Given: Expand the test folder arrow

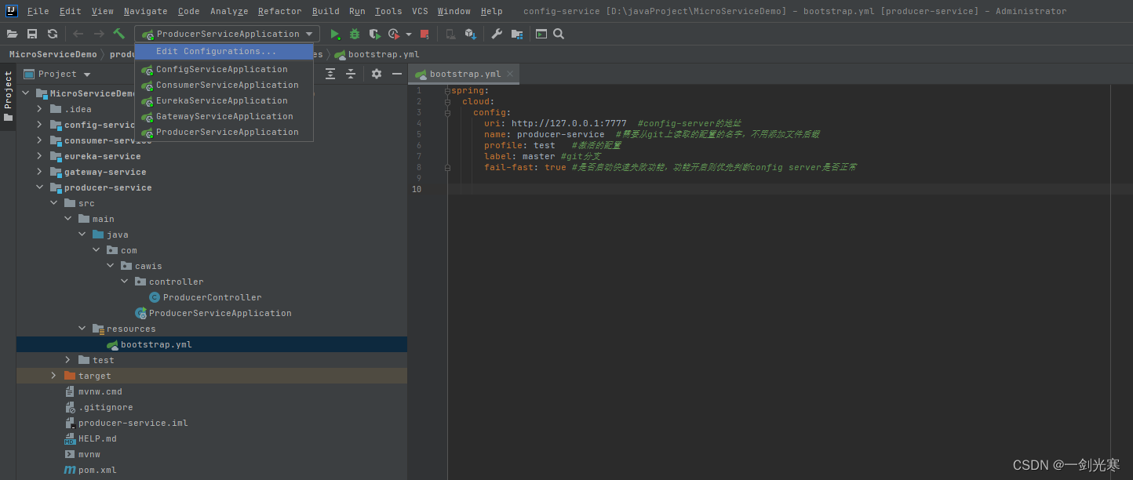Looking at the screenshot, I should (x=68, y=360).
